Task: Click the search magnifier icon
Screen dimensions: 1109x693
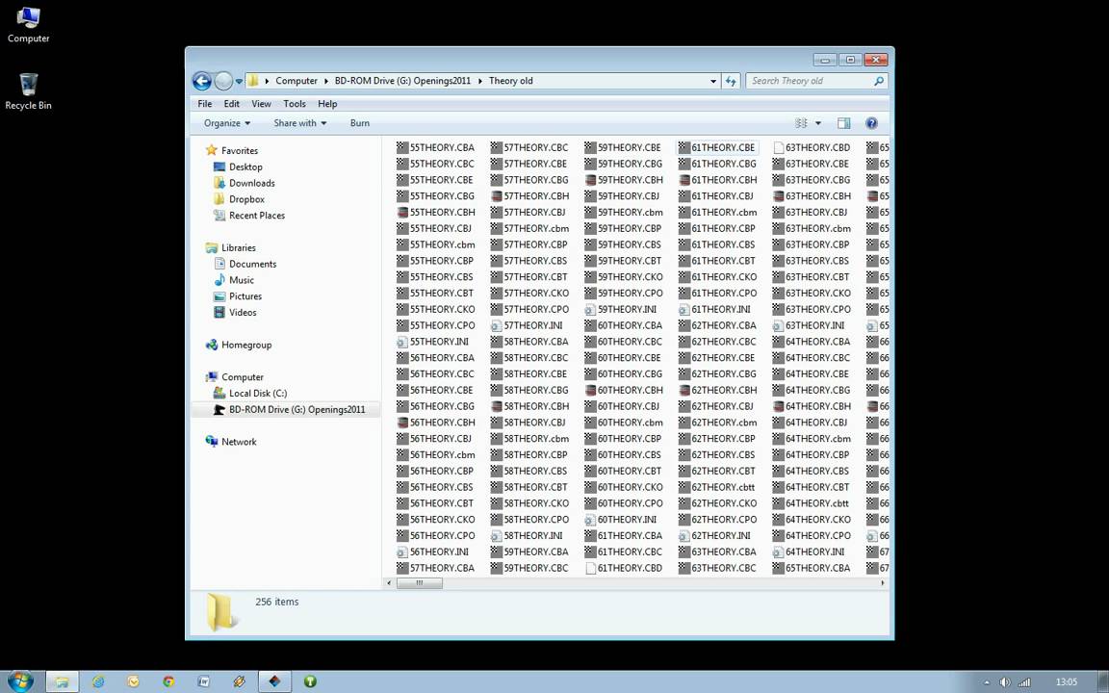Action: point(878,81)
